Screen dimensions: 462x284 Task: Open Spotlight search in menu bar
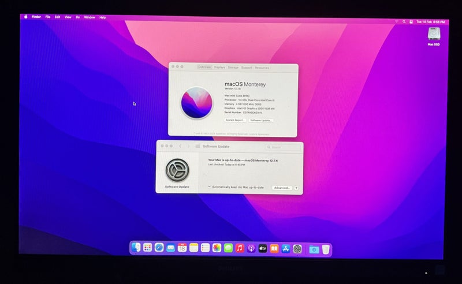(x=404, y=21)
